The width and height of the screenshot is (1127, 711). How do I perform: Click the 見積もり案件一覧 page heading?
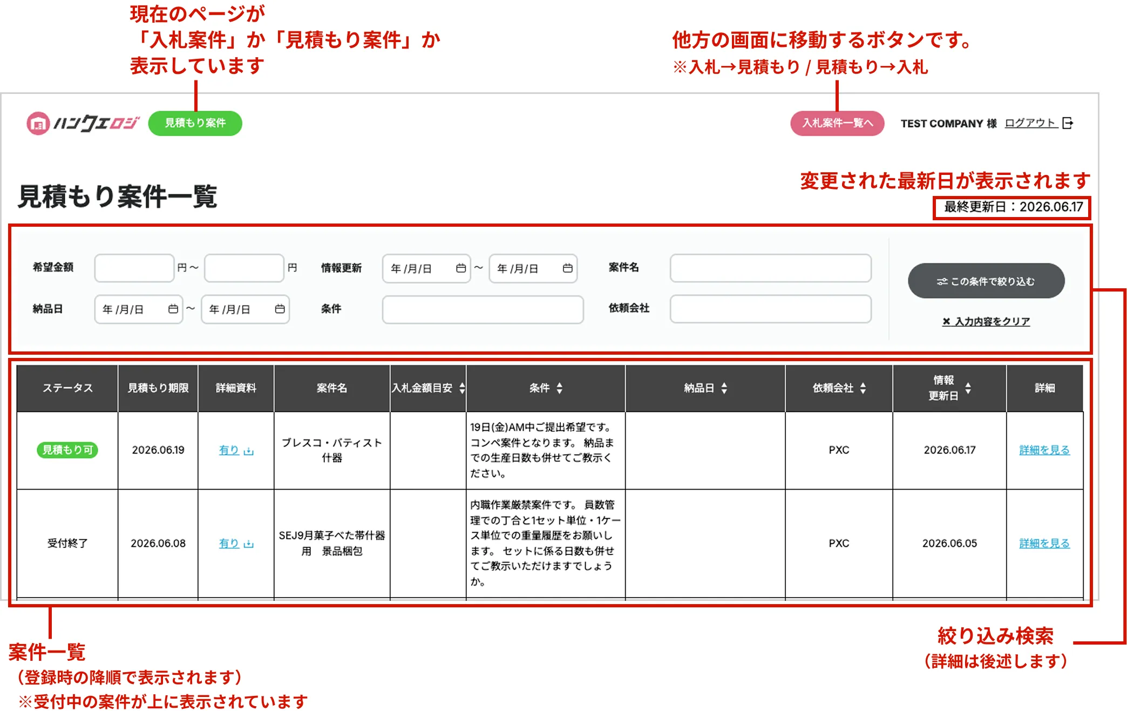click(x=118, y=197)
